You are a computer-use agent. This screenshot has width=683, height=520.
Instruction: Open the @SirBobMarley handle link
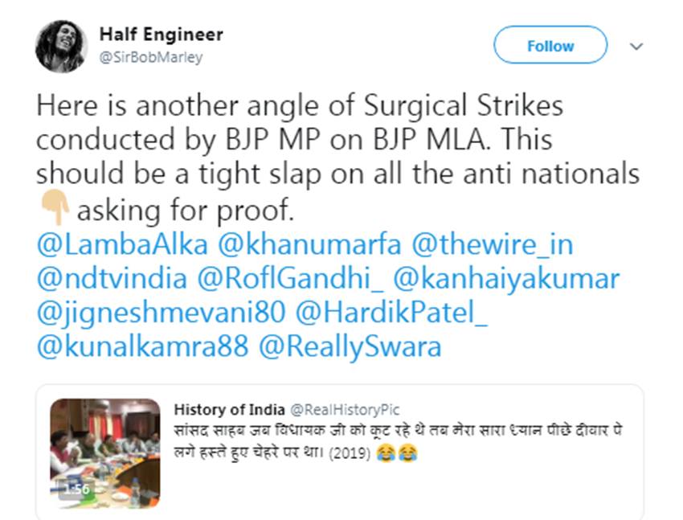151,57
